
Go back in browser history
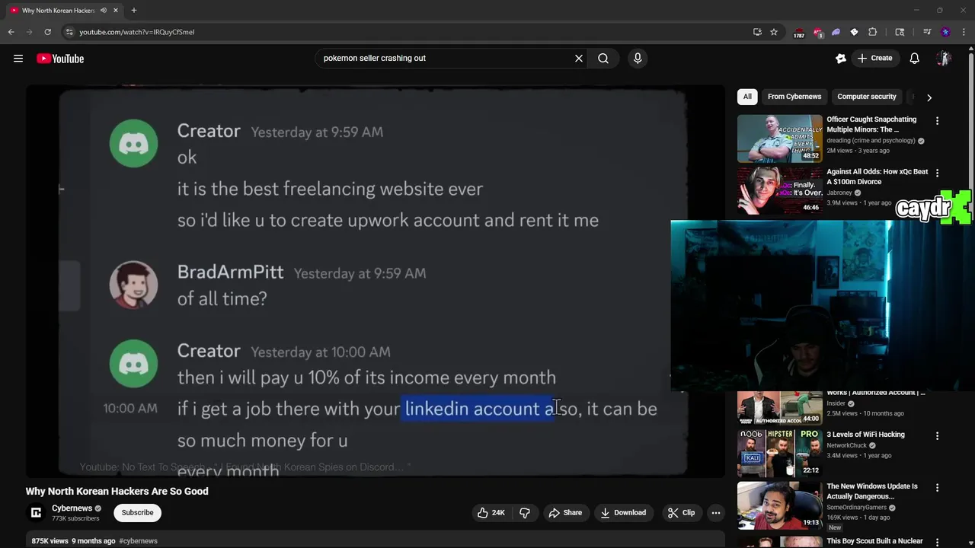pyautogui.click(x=11, y=32)
